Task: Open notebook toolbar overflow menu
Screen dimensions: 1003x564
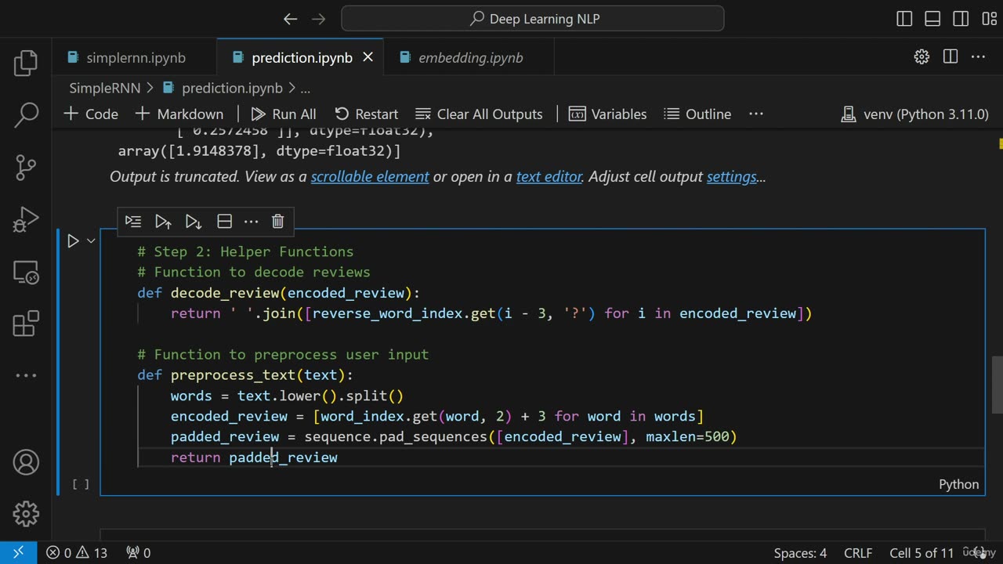Action: (756, 114)
